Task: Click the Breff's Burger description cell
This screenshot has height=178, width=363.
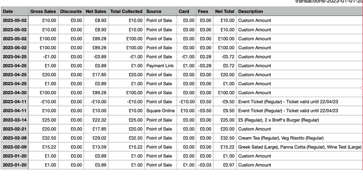Action: point(278,120)
